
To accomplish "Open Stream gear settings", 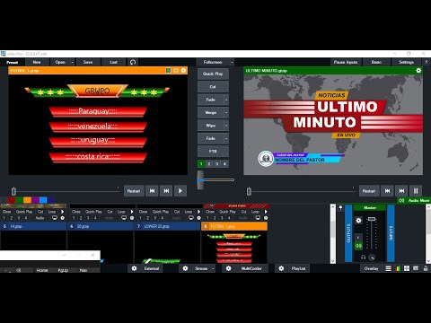I will point(185,268).
